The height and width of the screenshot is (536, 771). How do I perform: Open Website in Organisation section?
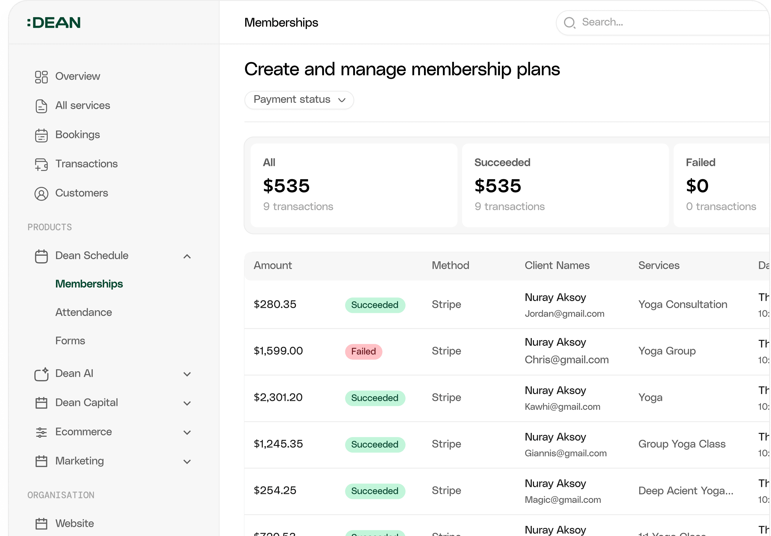75,523
